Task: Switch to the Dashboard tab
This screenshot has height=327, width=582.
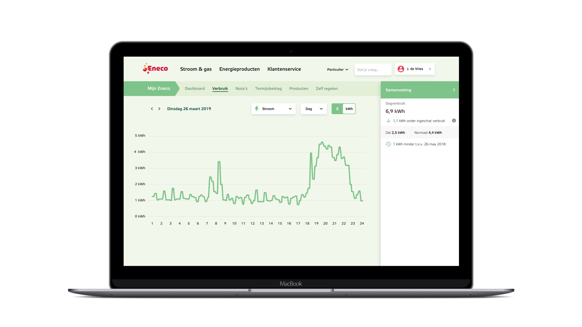Action: click(195, 88)
